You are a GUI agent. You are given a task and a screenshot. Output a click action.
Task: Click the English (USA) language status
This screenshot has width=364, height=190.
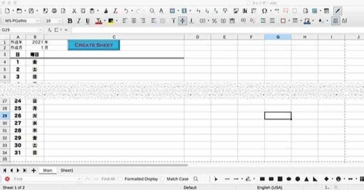pyautogui.click(x=270, y=187)
